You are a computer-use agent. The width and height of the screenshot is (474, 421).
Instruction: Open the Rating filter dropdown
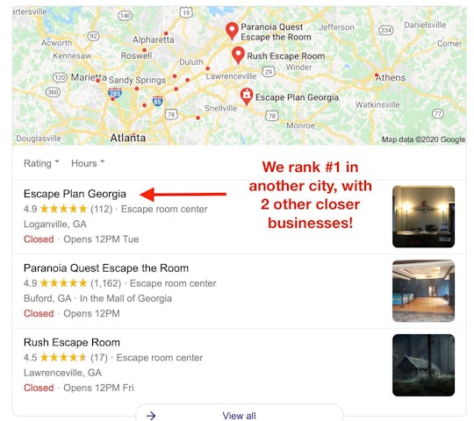[41, 163]
